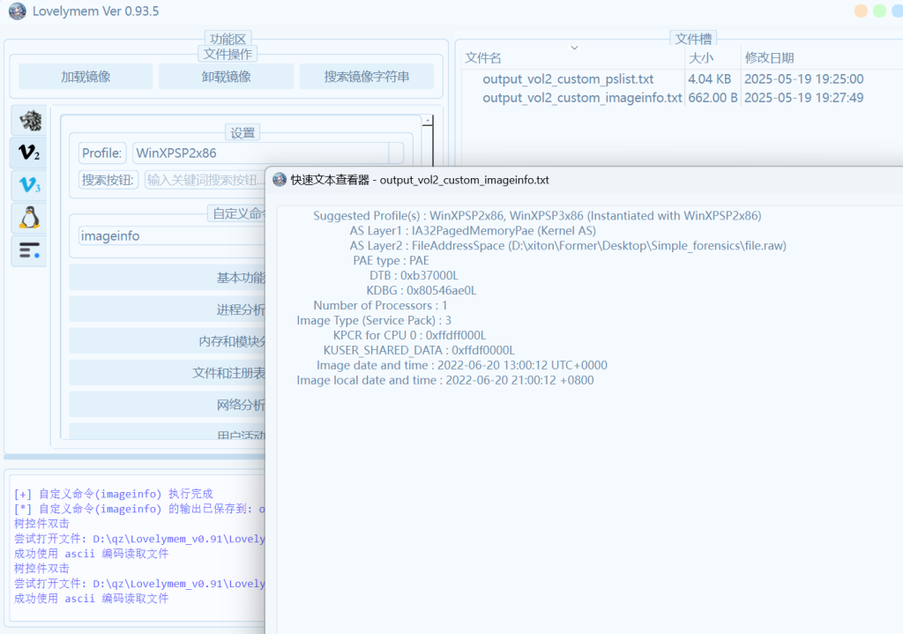
Task: Expand the 基本功能 section
Action: 241,278
